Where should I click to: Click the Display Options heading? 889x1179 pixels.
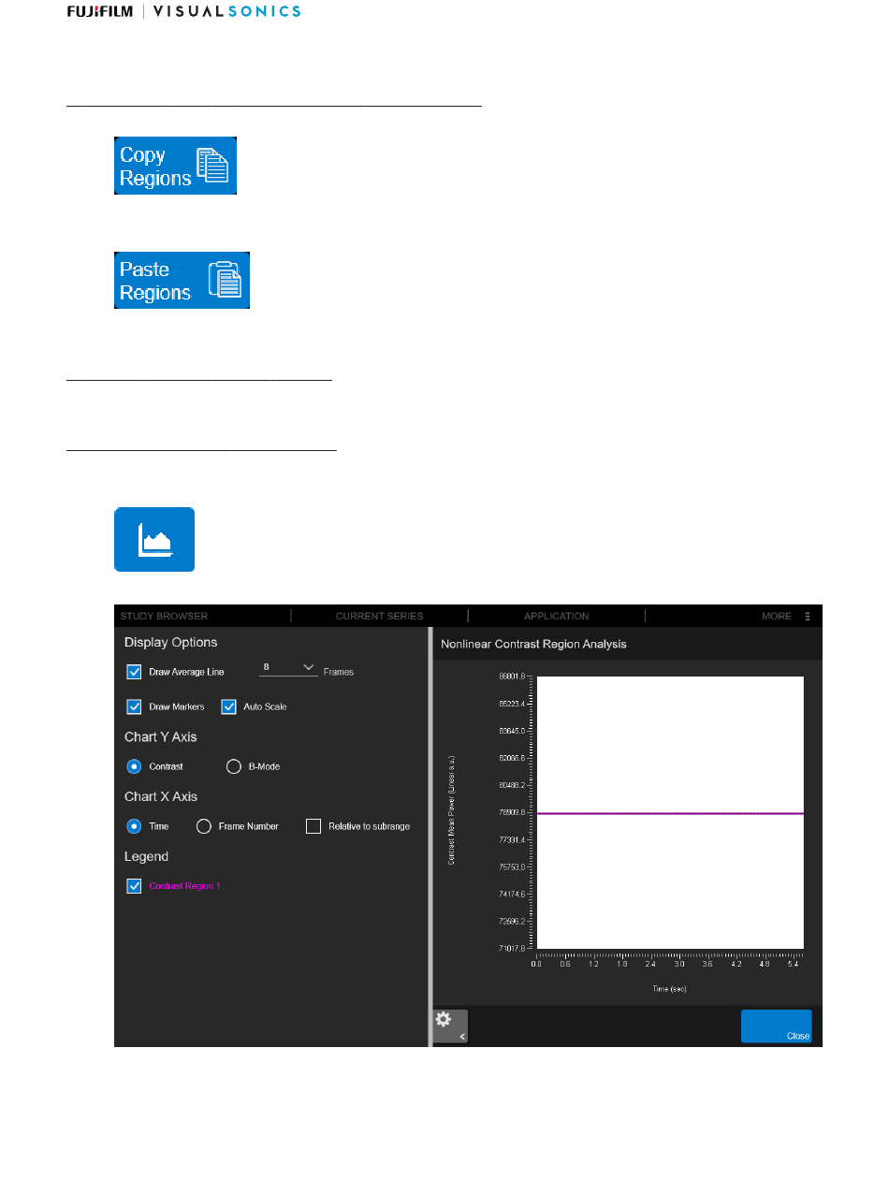171,643
